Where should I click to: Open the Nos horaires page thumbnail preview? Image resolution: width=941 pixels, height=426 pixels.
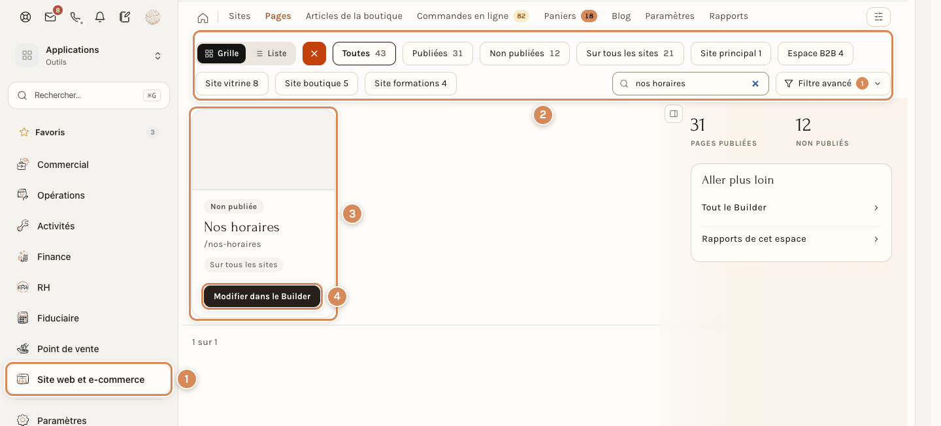pos(263,150)
